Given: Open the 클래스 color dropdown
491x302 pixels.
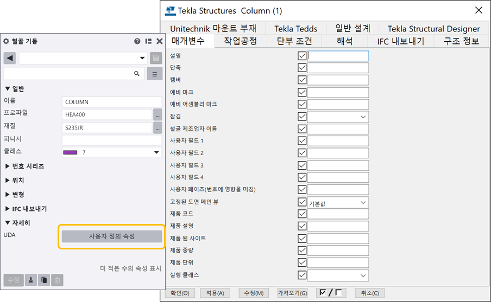Looking at the screenshot, I should [x=157, y=153].
